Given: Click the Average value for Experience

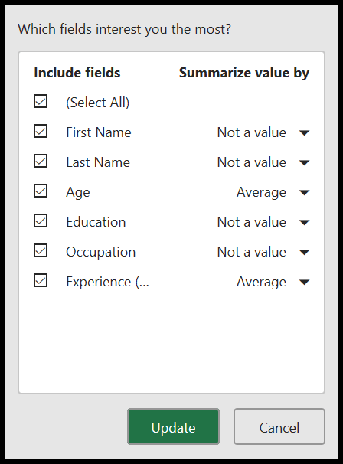Looking at the screenshot, I should [x=261, y=282].
